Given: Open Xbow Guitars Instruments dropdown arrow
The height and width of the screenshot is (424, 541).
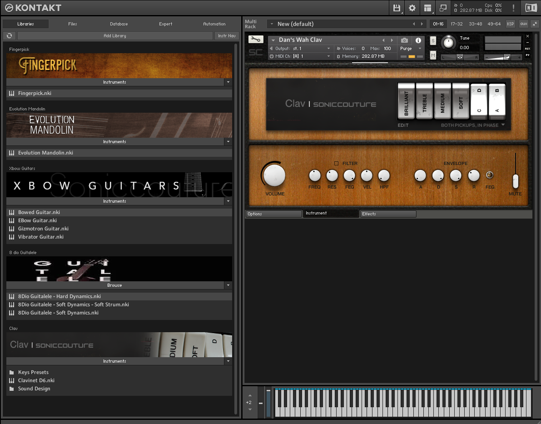Looking at the screenshot, I should coord(228,201).
